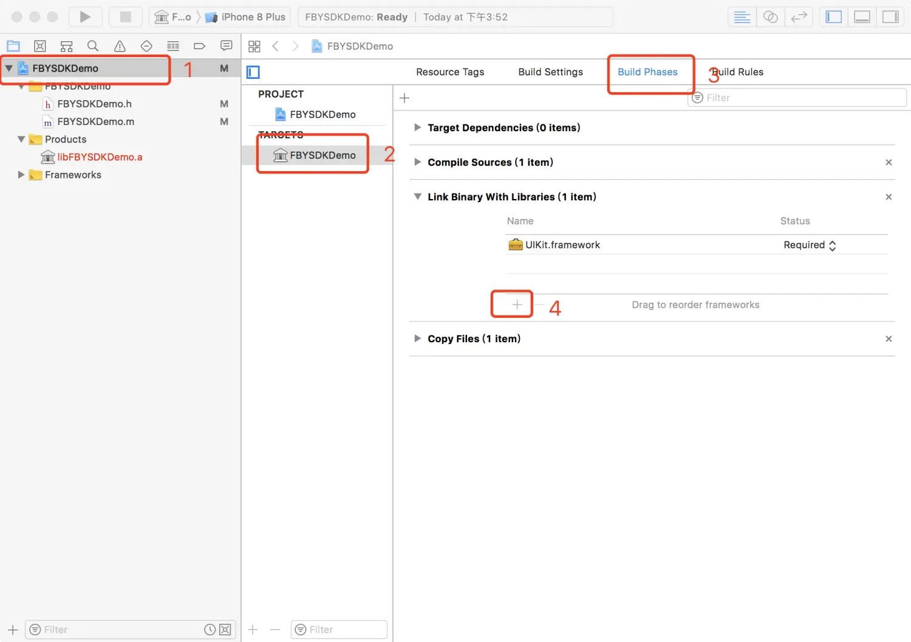Stop the running task
This screenshot has height=642, width=911.
pos(125,17)
